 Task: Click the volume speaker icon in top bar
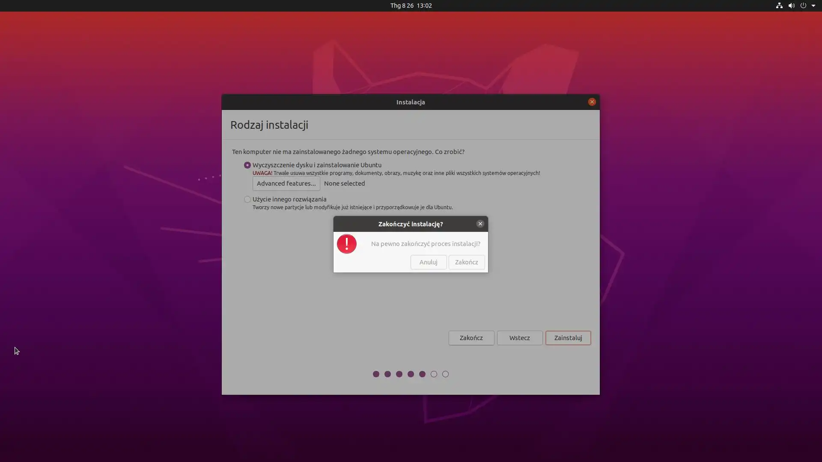791,6
